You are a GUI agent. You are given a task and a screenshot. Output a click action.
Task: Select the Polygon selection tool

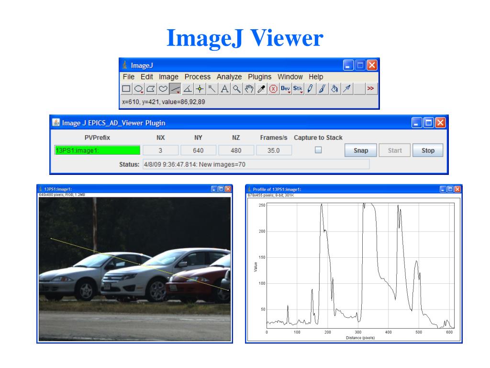tap(151, 89)
